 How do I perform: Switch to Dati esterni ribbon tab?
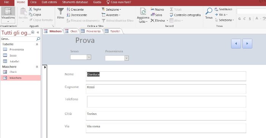49,2
